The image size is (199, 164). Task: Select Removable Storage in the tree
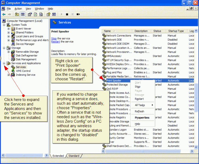(27, 52)
